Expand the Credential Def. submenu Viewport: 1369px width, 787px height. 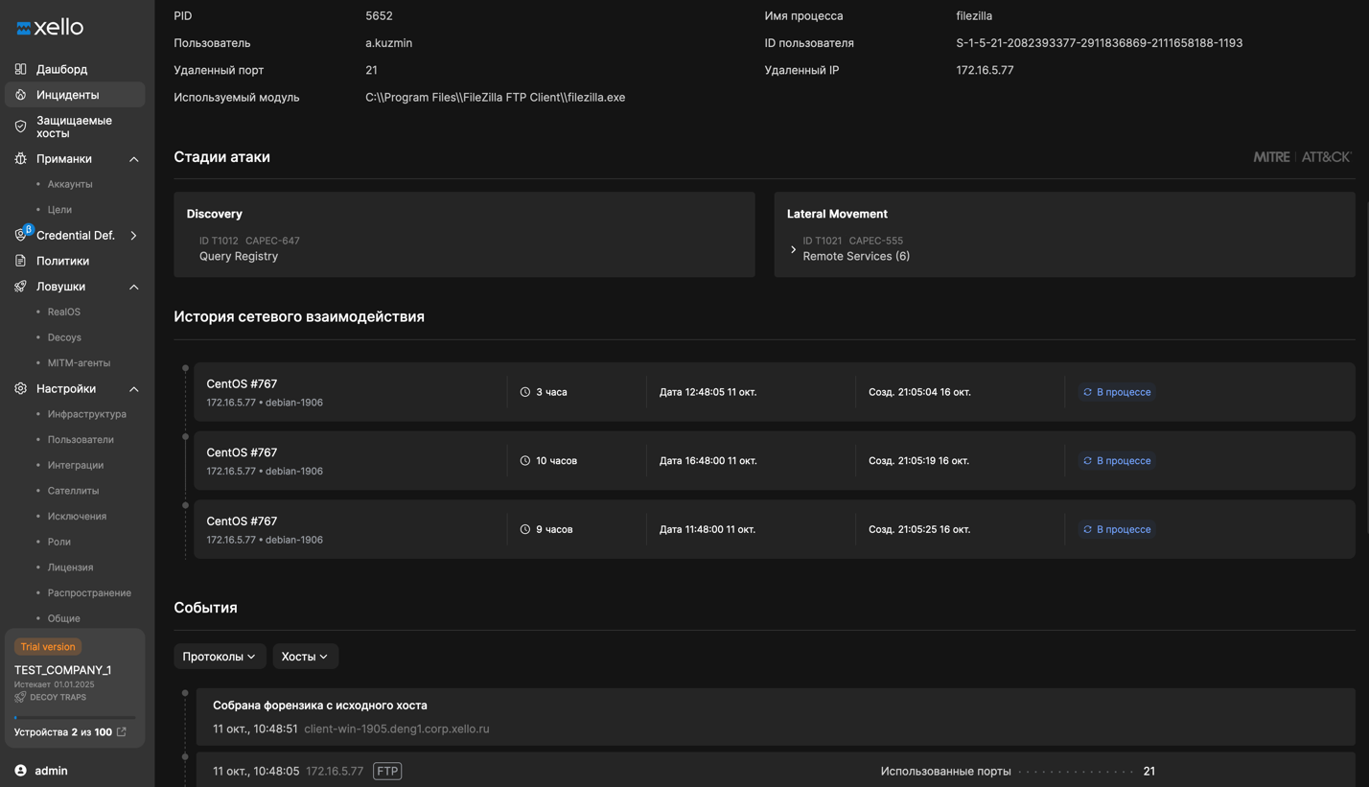[134, 236]
